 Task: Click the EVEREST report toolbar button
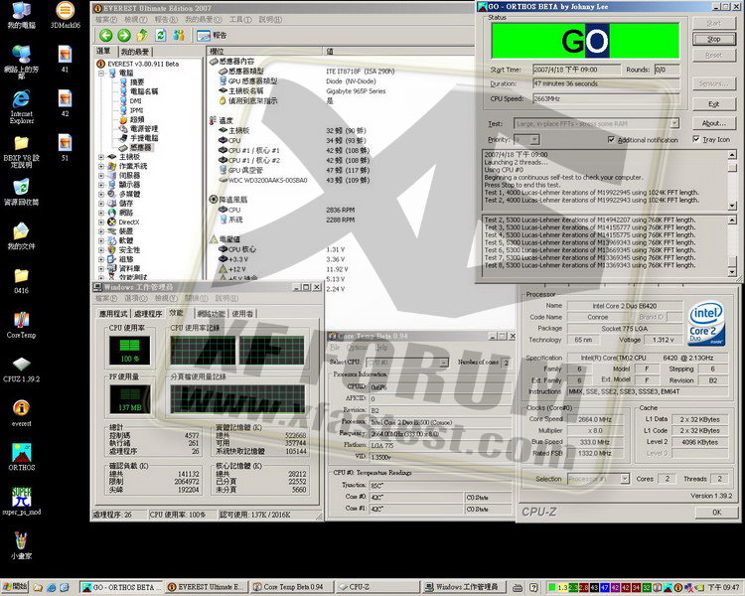pyautogui.click(x=212, y=35)
